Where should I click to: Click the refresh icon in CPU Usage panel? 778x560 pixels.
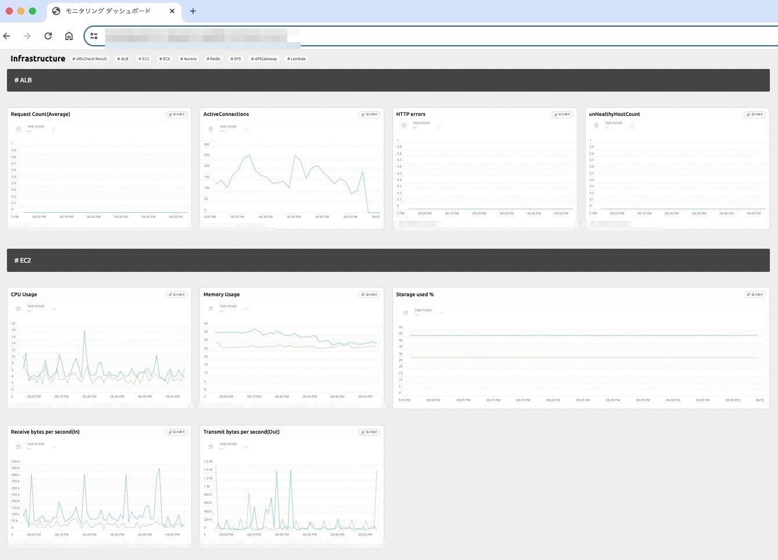pos(18,309)
